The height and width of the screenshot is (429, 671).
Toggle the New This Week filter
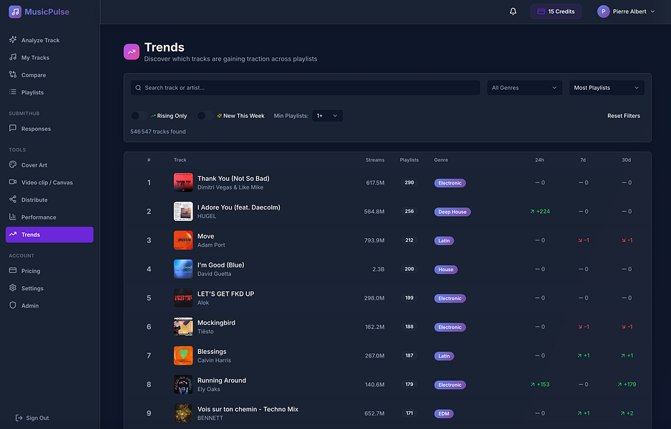pos(202,115)
